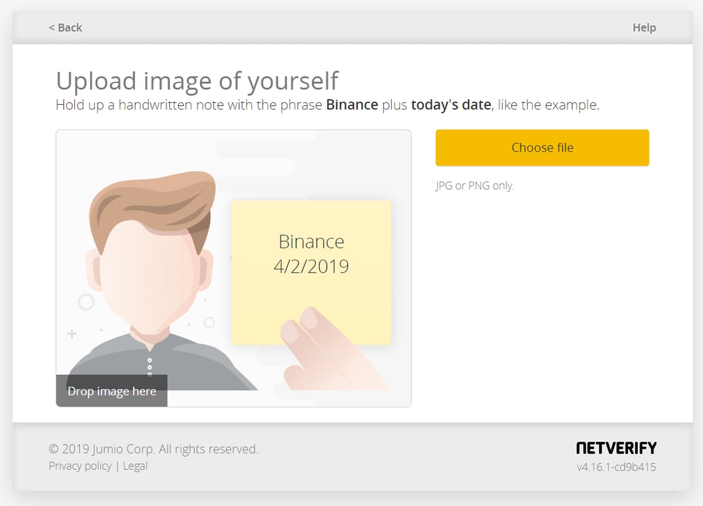
Task: Open the Legal link
Action: [x=135, y=466]
